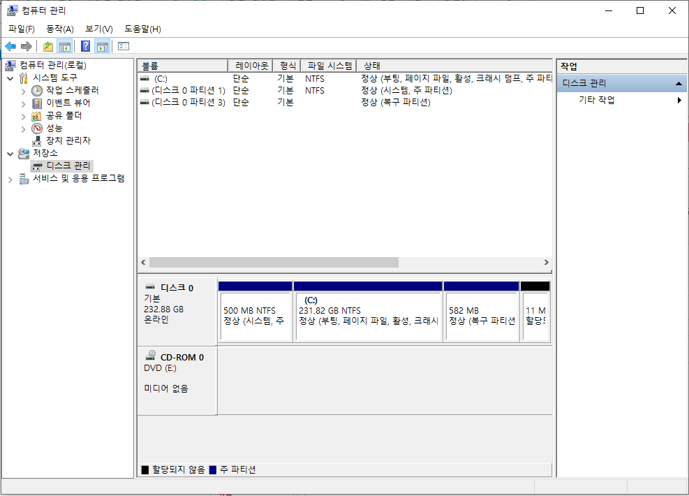Click the 저장소 storage icon

click(x=24, y=154)
